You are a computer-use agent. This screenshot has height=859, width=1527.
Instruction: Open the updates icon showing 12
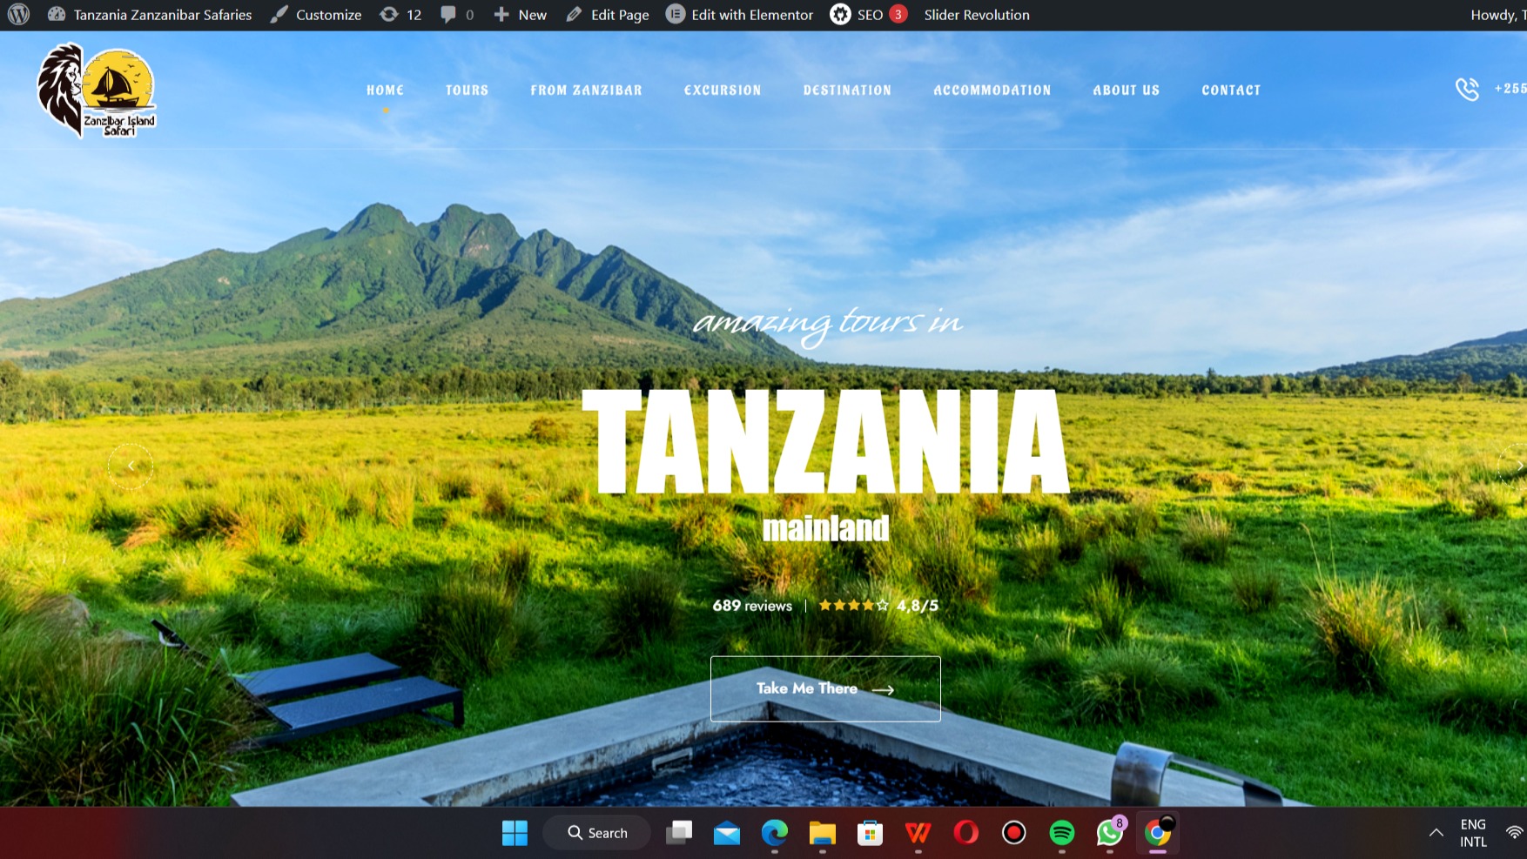pos(400,15)
